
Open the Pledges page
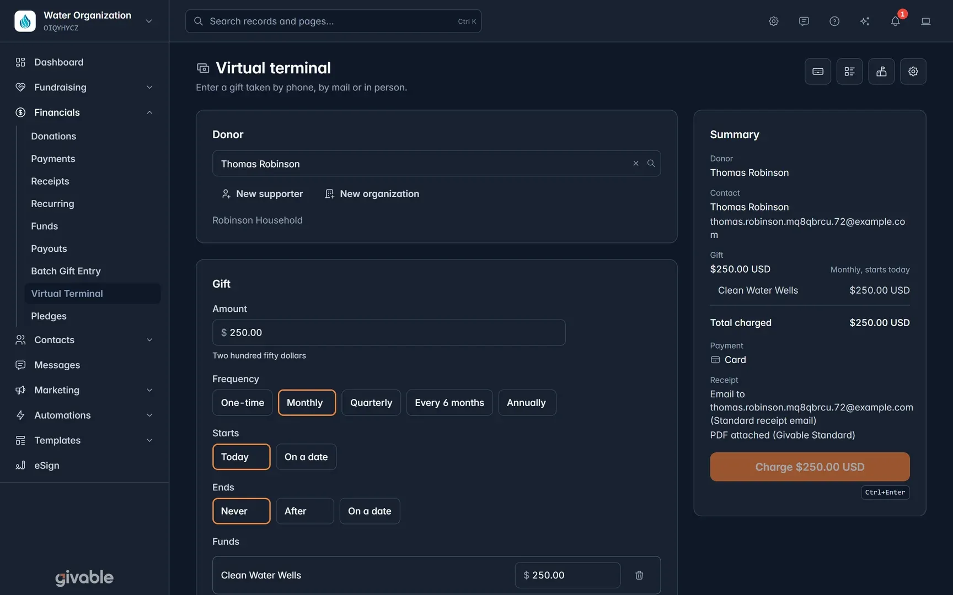pyautogui.click(x=93, y=316)
